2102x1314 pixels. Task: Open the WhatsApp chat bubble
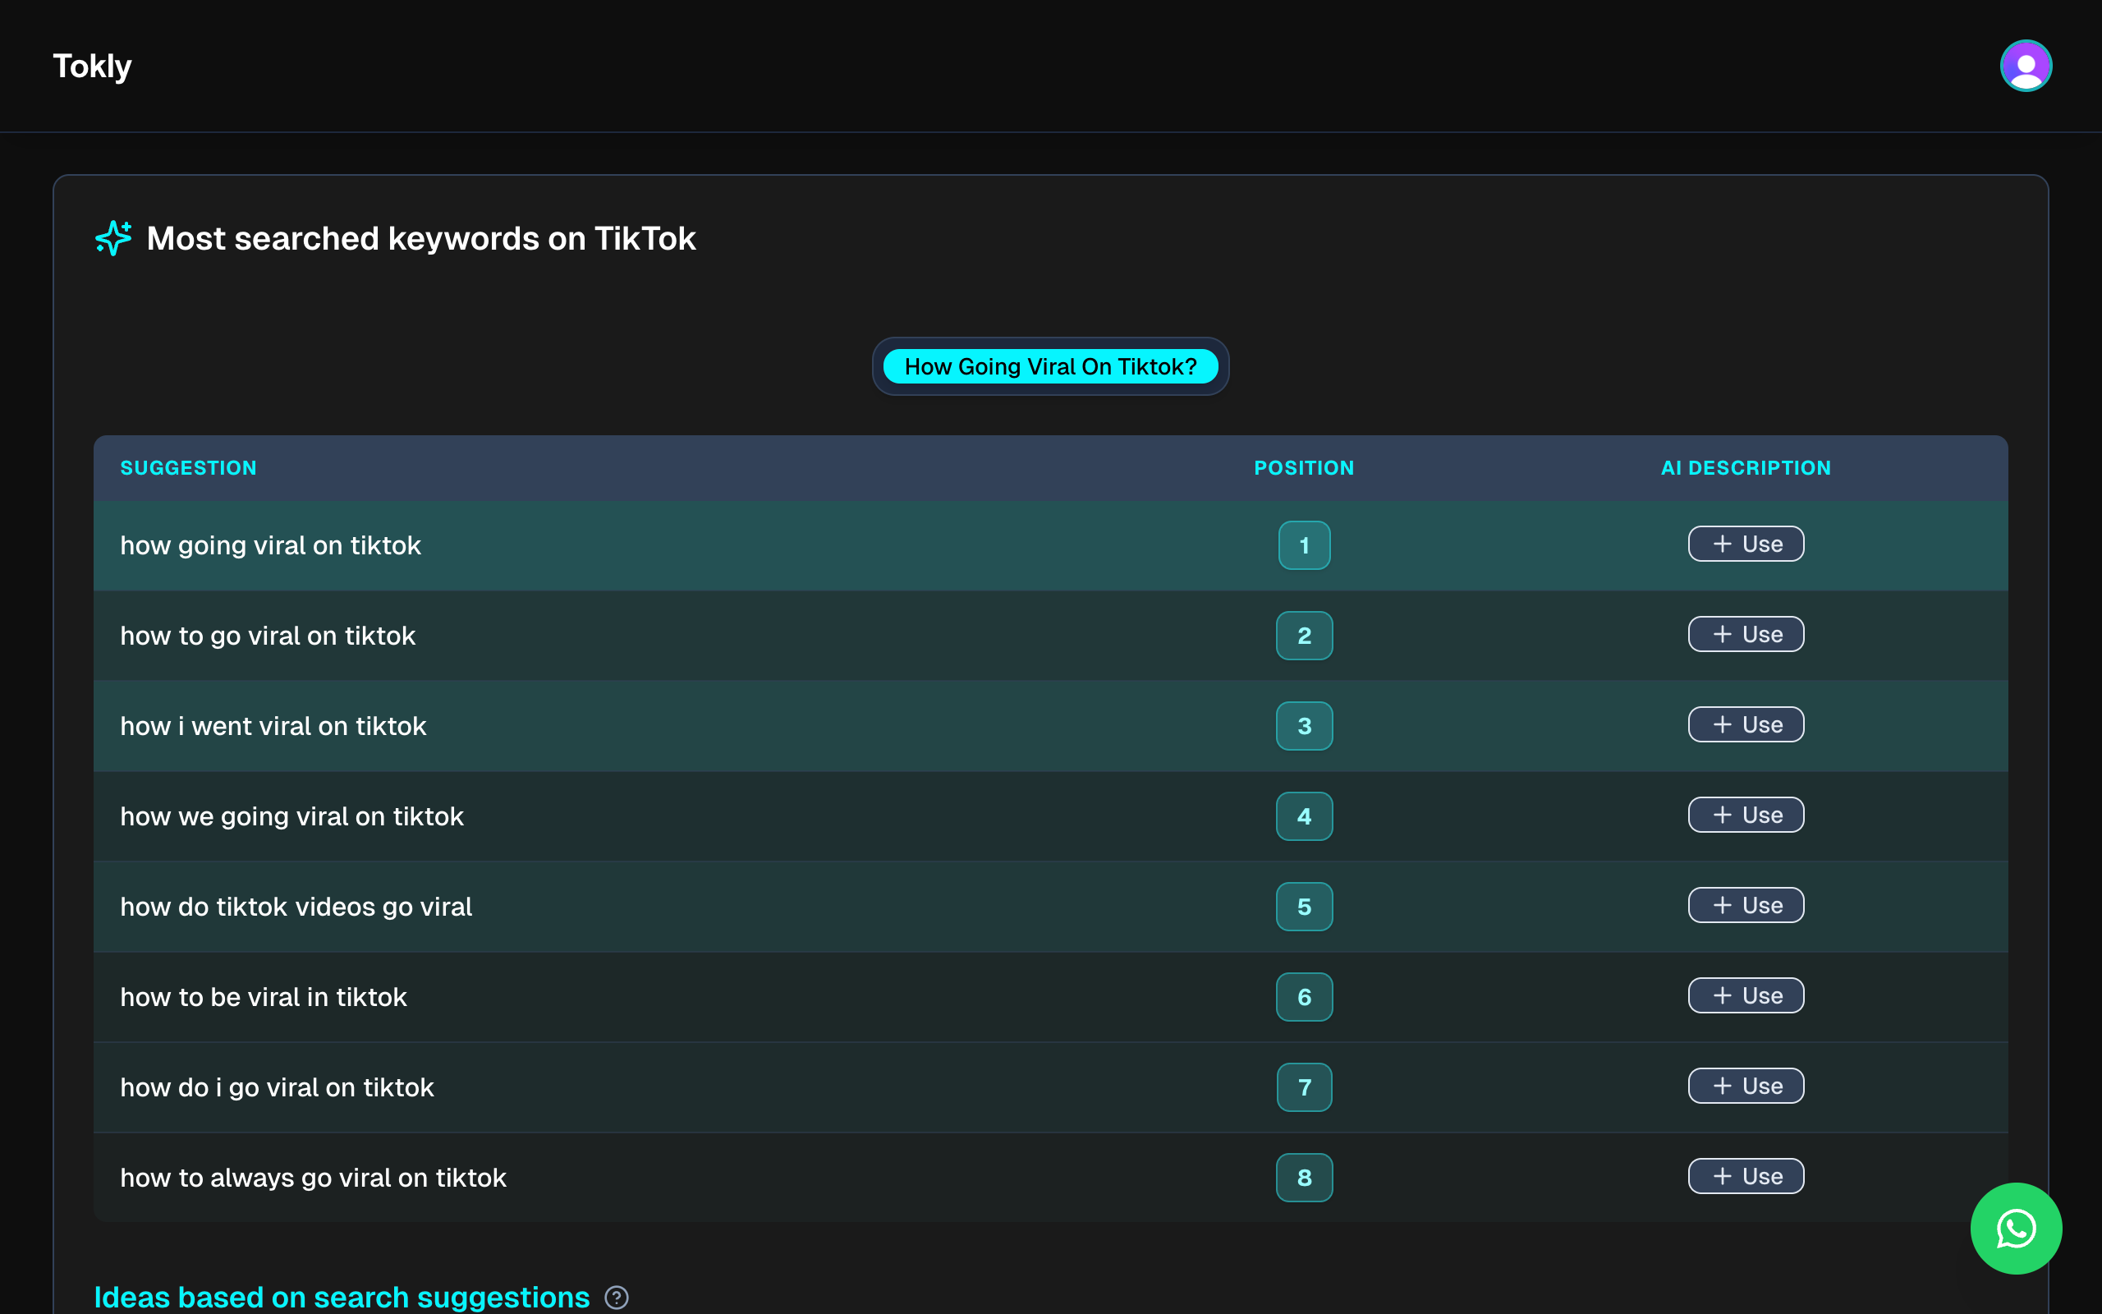[x=2015, y=1228]
